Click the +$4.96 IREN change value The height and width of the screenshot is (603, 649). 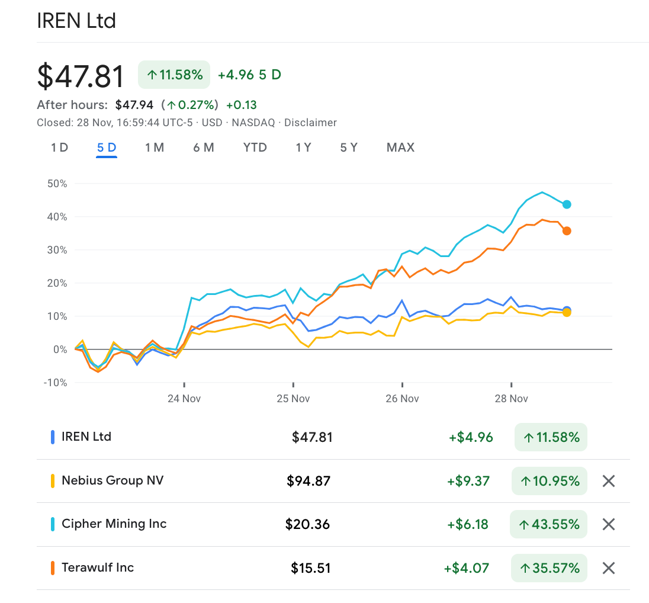pyautogui.click(x=471, y=437)
